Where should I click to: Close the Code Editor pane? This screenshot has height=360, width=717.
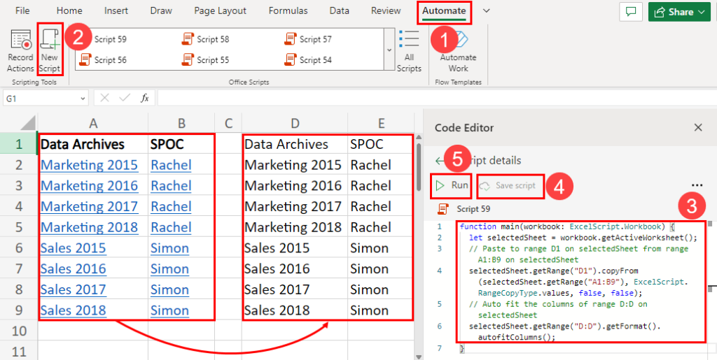[x=698, y=128]
